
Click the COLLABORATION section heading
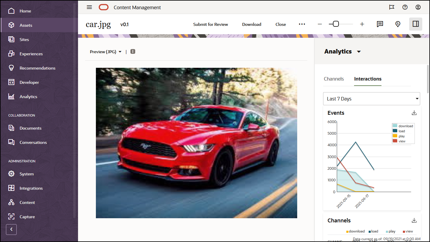tap(22, 115)
